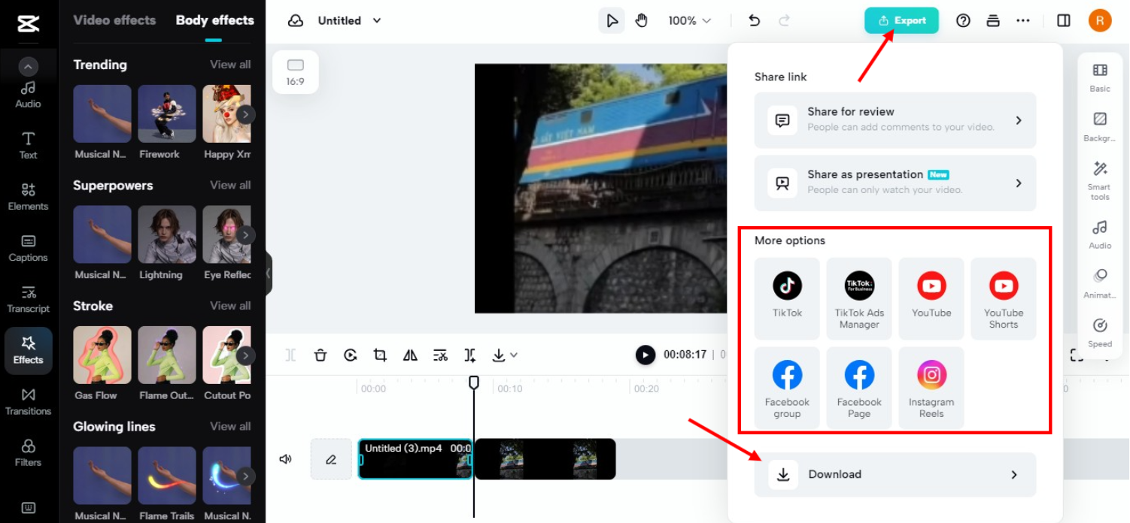Viewport: 1130px width, 523px height.
Task: Share to YouTube Shorts
Action: [x=1004, y=298]
